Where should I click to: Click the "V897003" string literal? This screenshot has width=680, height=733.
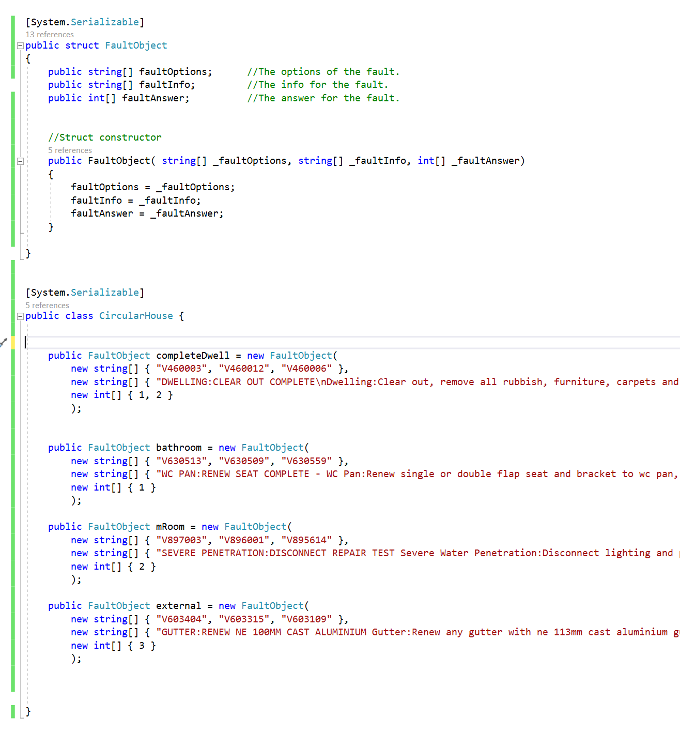(x=181, y=540)
